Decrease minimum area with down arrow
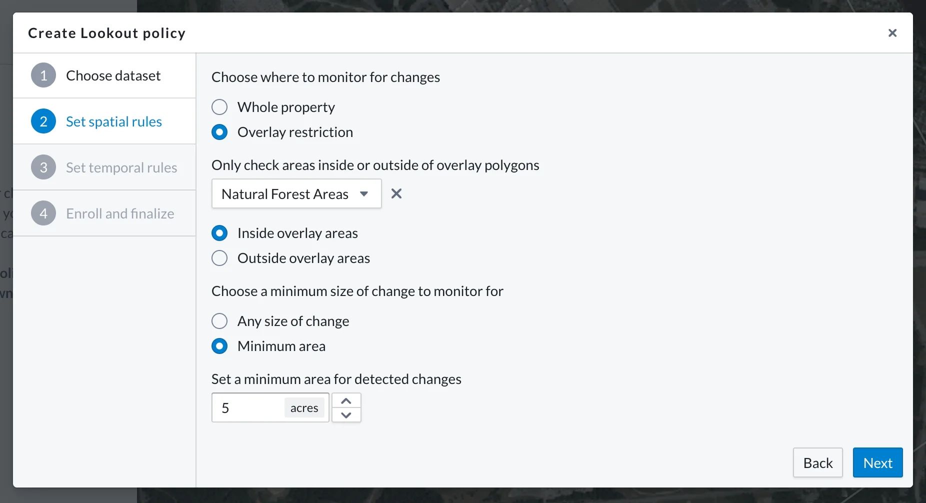Screen dimensions: 926x503 coord(346,415)
